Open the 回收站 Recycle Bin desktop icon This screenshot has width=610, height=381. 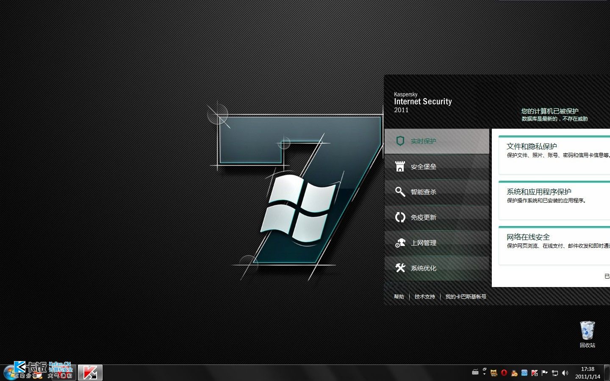[x=588, y=334]
